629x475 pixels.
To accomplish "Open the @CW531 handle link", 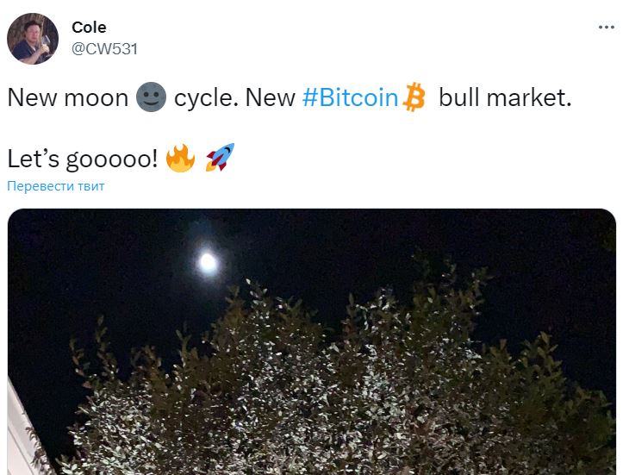I will click(105, 49).
